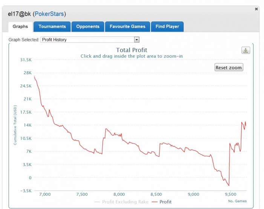Open the Find Player tab
The image size is (264, 209).
[x=167, y=27]
